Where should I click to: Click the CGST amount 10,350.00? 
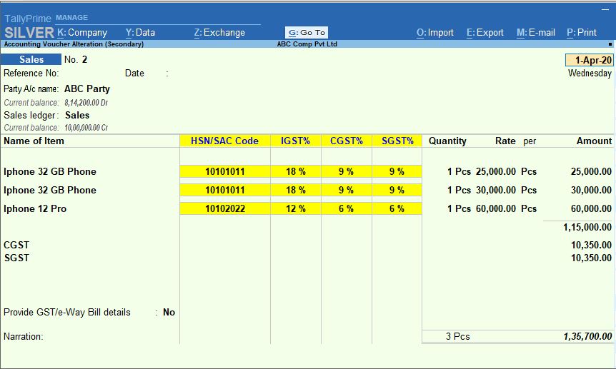pyautogui.click(x=591, y=245)
